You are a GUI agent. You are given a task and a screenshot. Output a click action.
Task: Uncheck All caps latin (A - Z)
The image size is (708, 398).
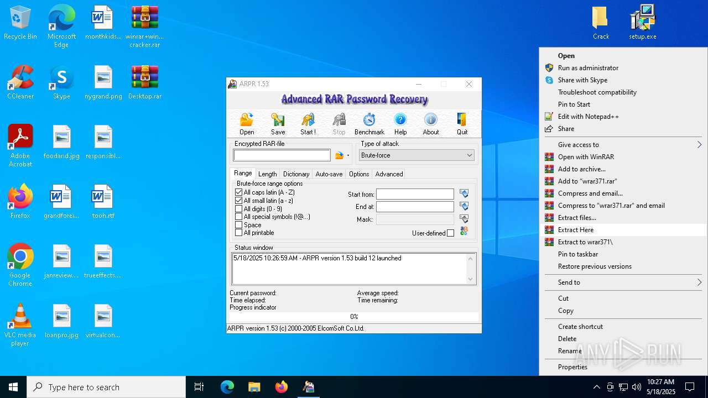[x=239, y=192]
